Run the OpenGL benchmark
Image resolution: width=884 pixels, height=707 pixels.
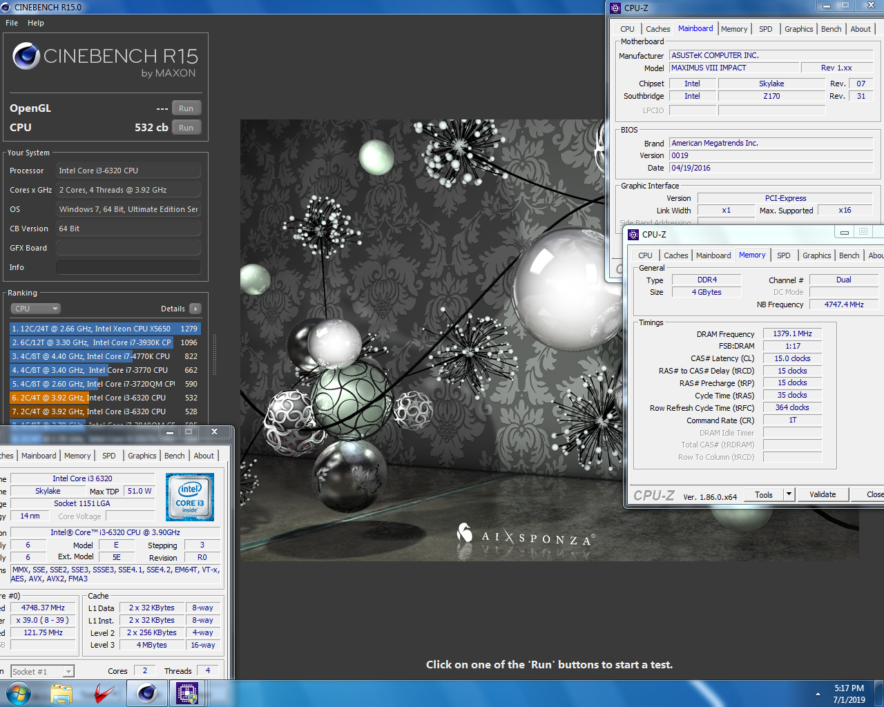tap(186, 108)
